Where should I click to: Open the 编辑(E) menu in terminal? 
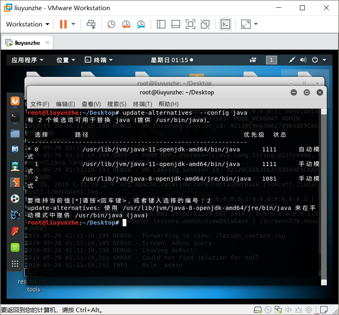point(66,104)
